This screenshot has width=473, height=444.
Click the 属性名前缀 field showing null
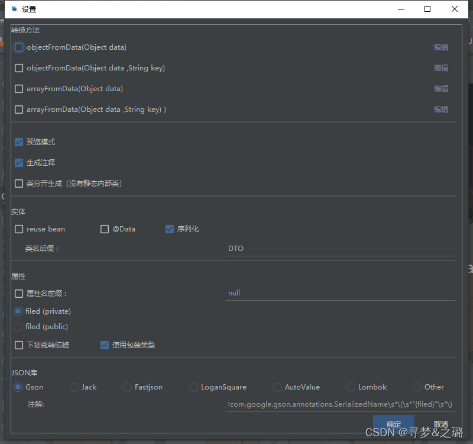tap(341, 293)
